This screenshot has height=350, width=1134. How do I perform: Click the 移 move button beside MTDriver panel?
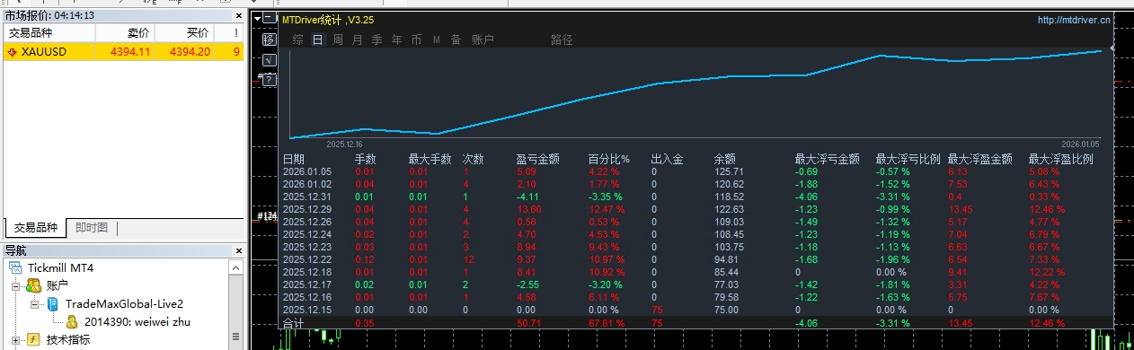pyautogui.click(x=269, y=39)
